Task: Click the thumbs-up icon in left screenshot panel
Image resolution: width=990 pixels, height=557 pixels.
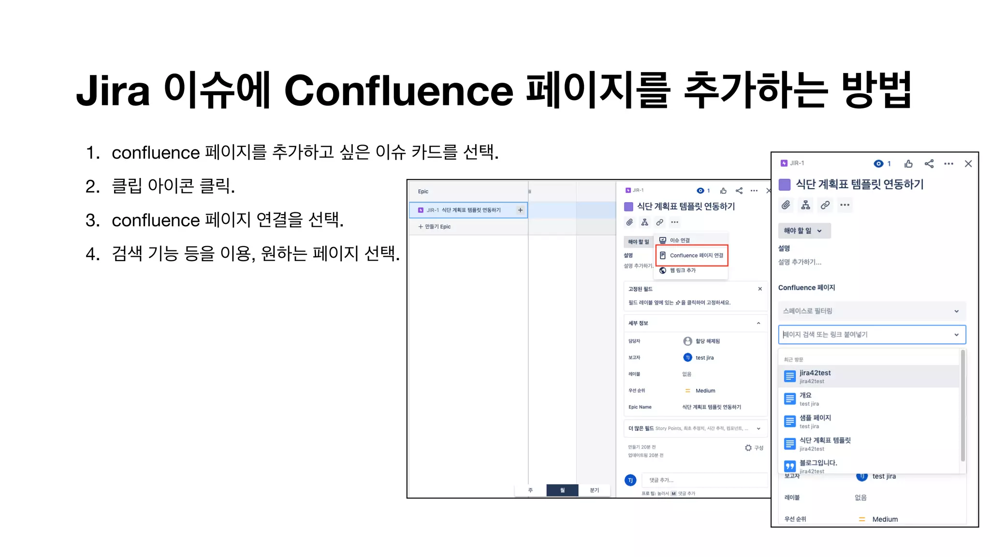Action: click(723, 191)
